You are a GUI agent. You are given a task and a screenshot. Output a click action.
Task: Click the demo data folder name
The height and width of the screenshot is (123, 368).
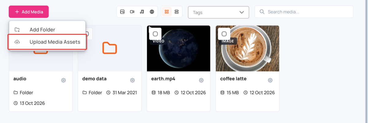click(94, 79)
